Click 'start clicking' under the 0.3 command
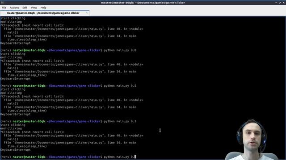This screenshot has width=286, height=160. [x=13, y=125]
